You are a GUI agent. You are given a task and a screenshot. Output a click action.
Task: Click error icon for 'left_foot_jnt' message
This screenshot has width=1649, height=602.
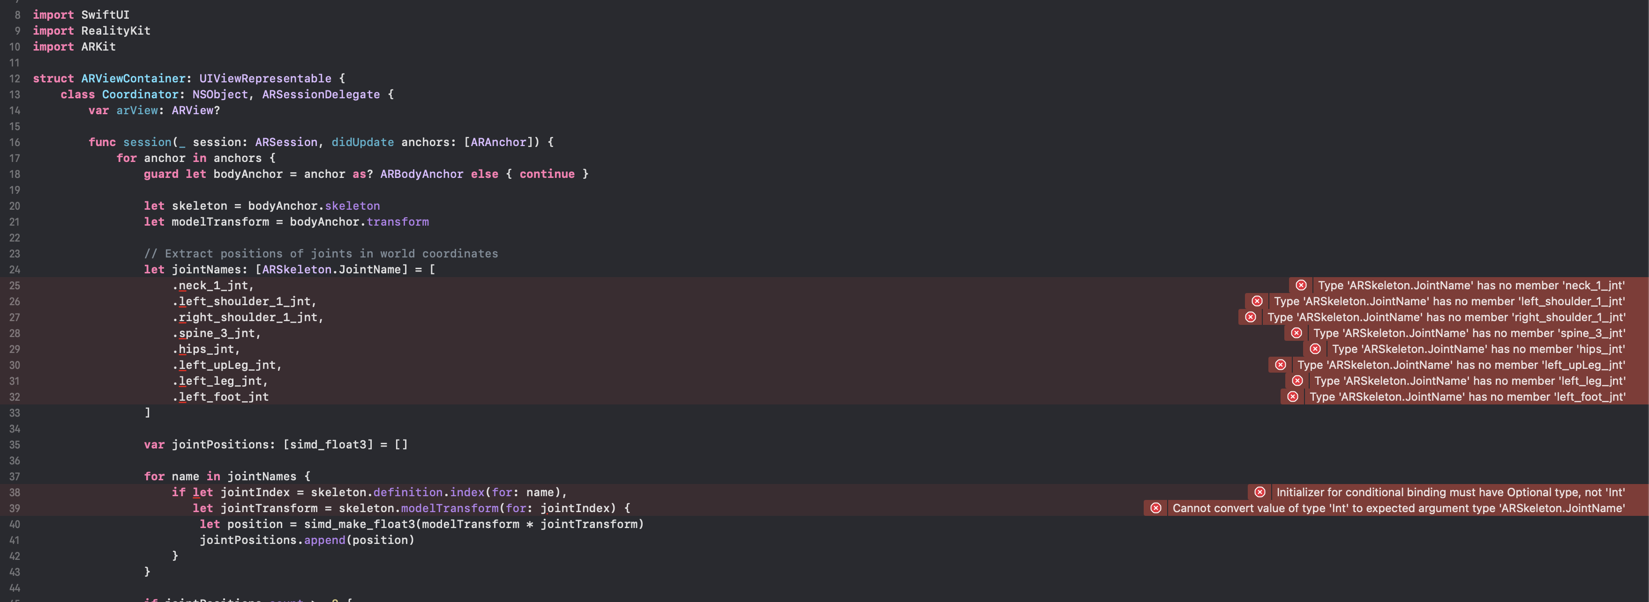coord(1292,397)
